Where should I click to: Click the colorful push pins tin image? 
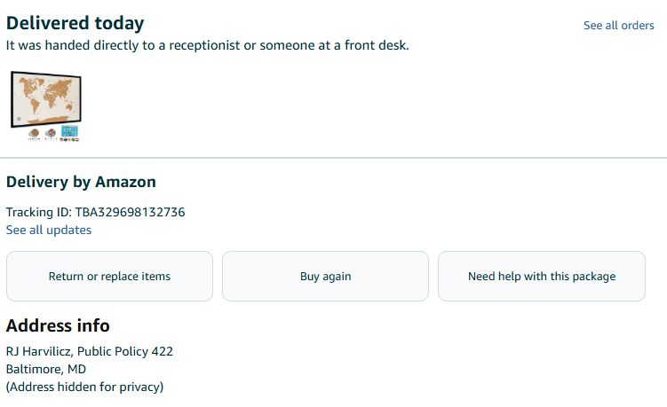(x=49, y=133)
